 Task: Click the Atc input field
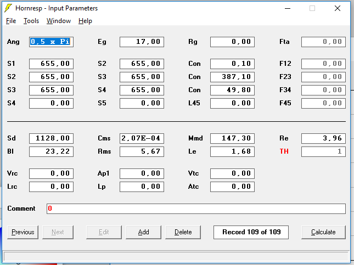[232, 187]
